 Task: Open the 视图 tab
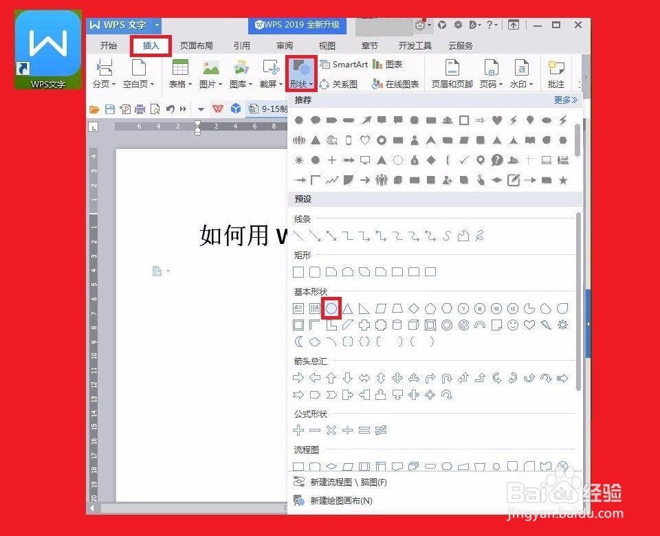click(x=327, y=45)
